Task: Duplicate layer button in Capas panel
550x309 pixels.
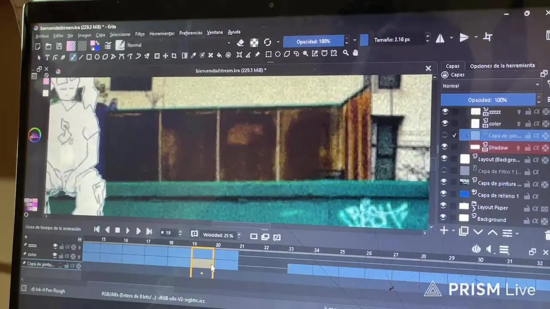Action: coord(463,232)
